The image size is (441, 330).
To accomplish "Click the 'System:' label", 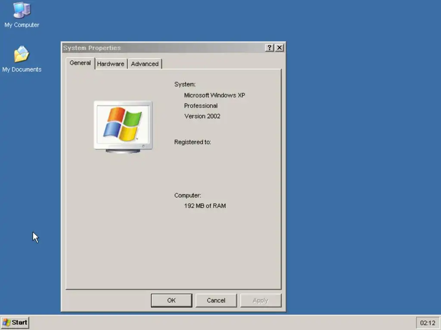I will pos(185,84).
